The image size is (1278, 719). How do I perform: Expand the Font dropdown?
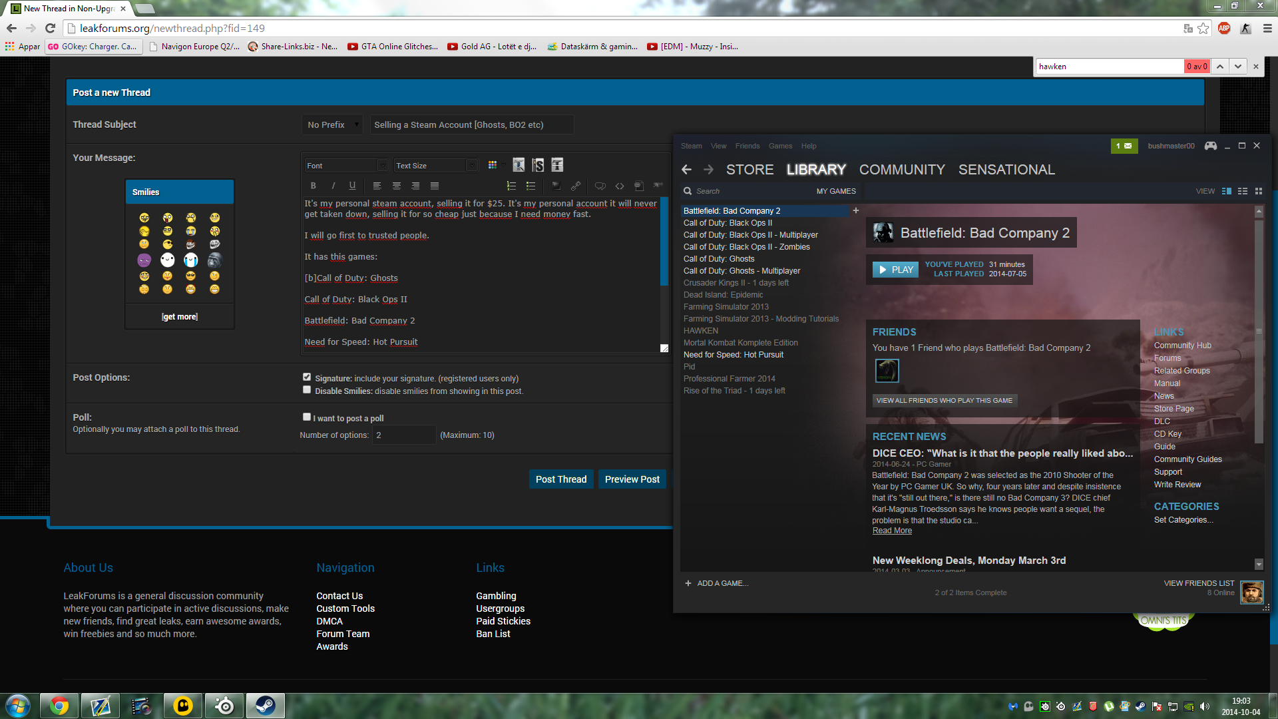pyautogui.click(x=382, y=166)
